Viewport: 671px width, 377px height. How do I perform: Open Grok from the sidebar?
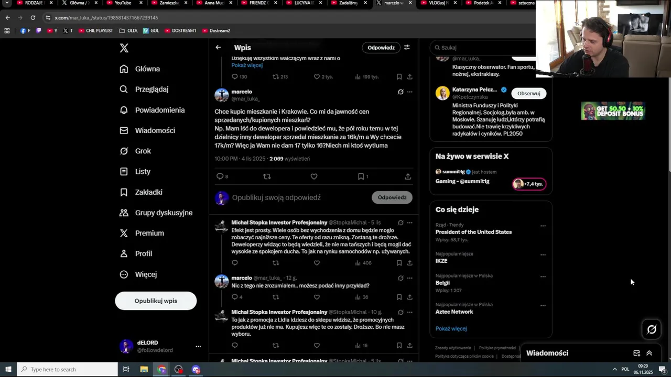pos(135,151)
